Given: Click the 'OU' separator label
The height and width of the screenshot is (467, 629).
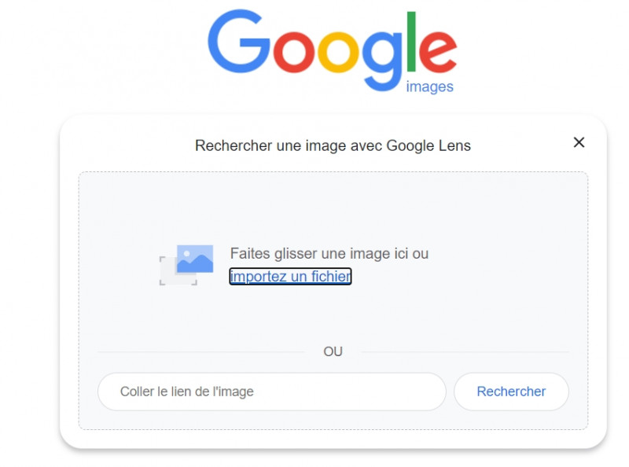Looking at the screenshot, I should (333, 351).
